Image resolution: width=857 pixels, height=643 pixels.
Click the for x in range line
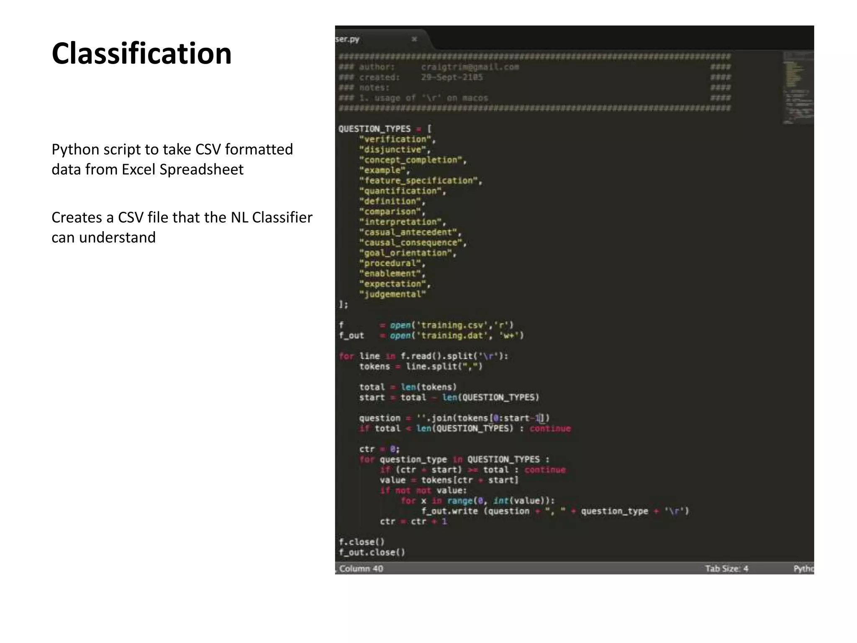477,501
